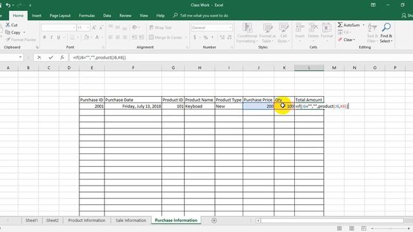
Task: Click in the formula bar text
Action: pos(99,57)
